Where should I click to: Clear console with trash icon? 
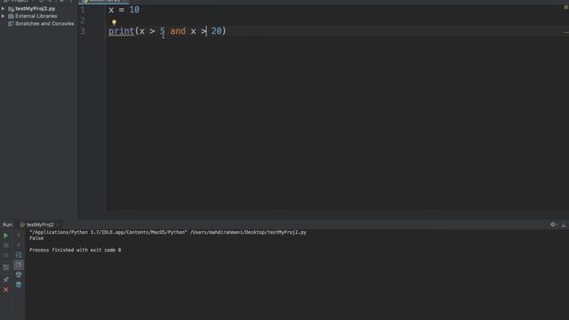click(x=19, y=284)
